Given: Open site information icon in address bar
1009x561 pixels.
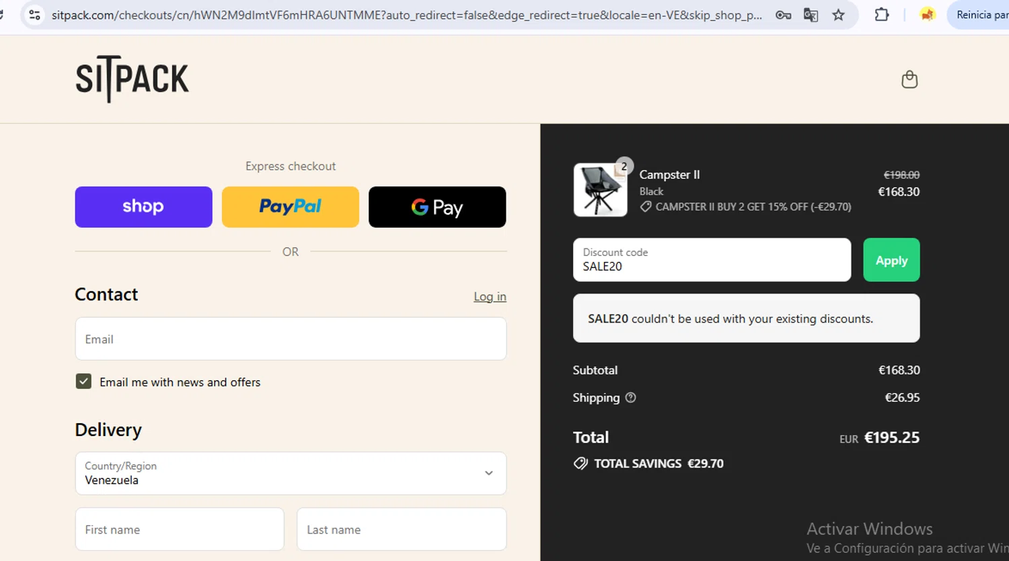Looking at the screenshot, I should click(x=34, y=15).
